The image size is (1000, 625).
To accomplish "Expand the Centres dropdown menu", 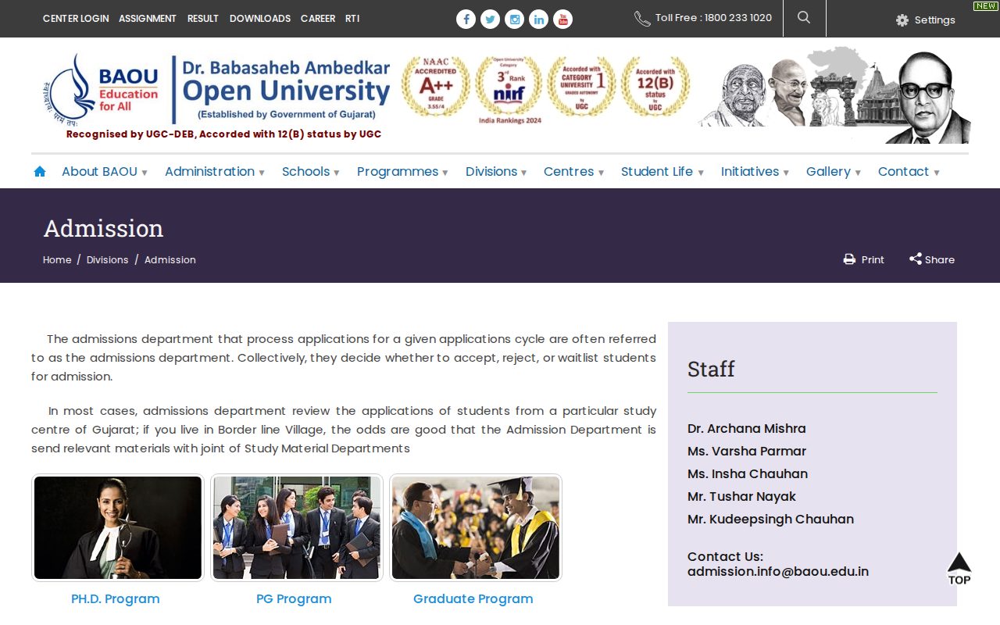I will (x=573, y=172).
